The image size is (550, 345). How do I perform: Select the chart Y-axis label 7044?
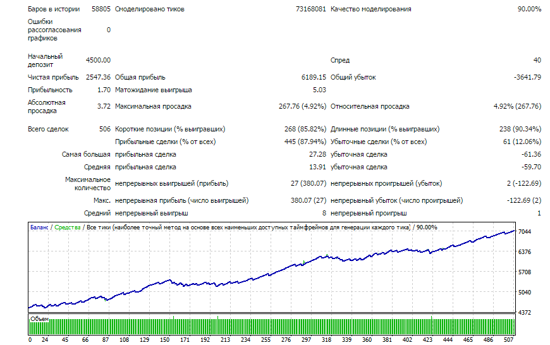[x=525, y=232]
